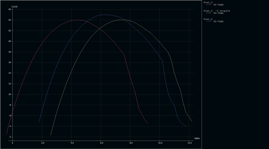This screenshot has width=269, height=149.
Task: Click the T2-VLM1 label under Plat_6
Action: [x=218, y=21]
